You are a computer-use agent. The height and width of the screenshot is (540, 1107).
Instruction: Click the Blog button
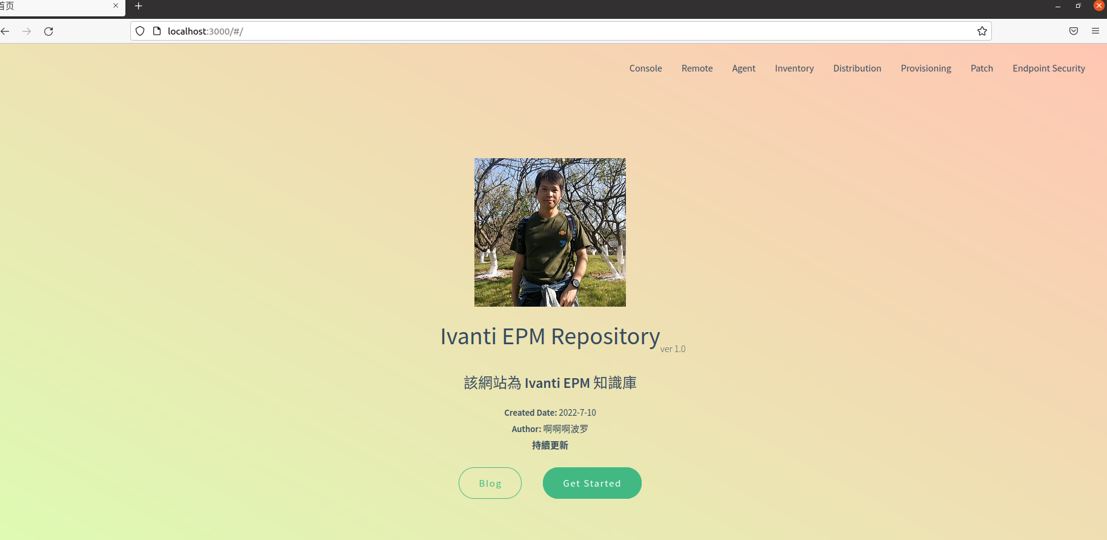pyautogui.click(x=490, y=483)
